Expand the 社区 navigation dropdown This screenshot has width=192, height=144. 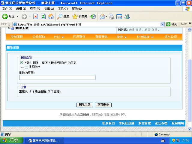coord(59,37)
